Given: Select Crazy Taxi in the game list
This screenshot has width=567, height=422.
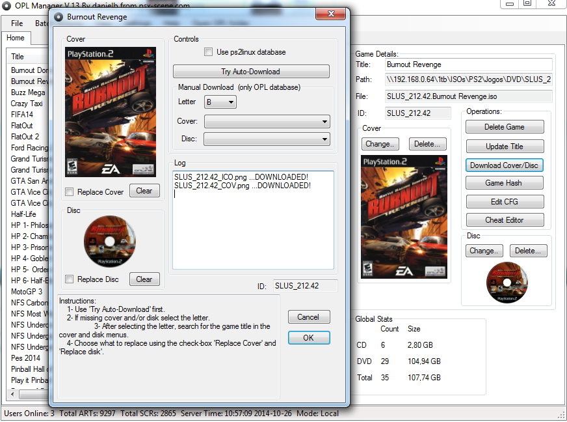Looking at the screenshot, I should [x=27, y=104].
